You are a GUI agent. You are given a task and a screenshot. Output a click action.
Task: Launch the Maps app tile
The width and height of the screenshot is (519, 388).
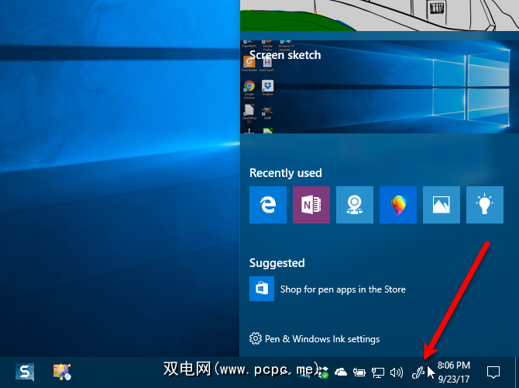[x=355, y=205]
